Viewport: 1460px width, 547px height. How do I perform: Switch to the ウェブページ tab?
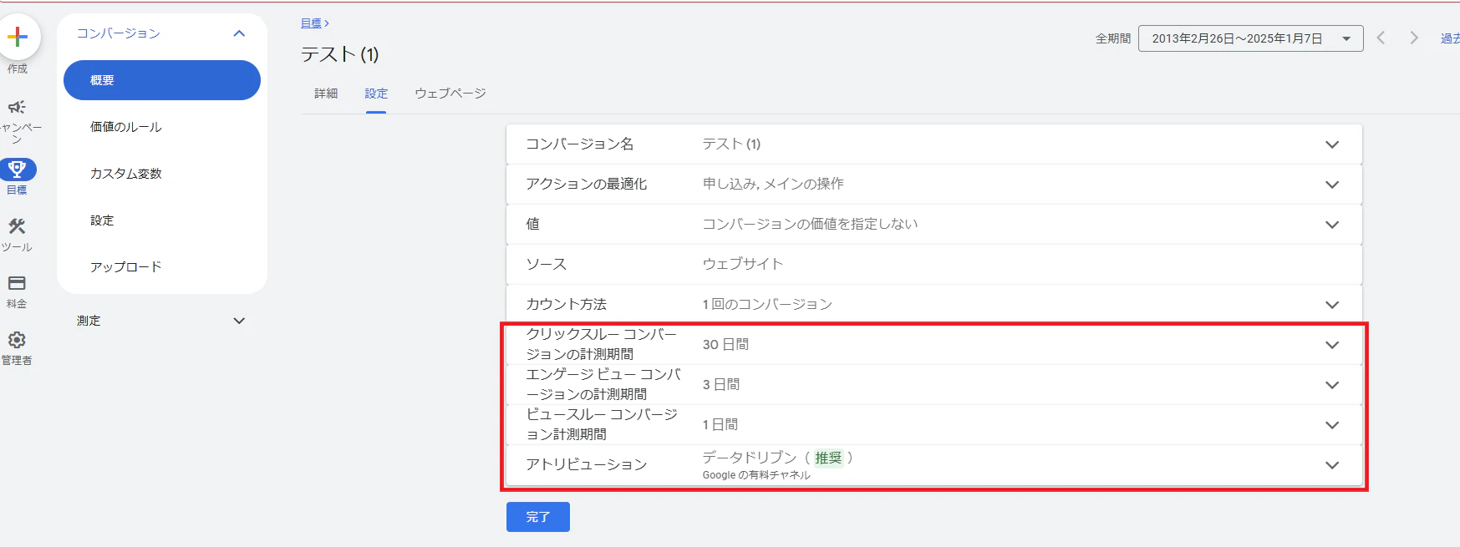coord(450,94)
